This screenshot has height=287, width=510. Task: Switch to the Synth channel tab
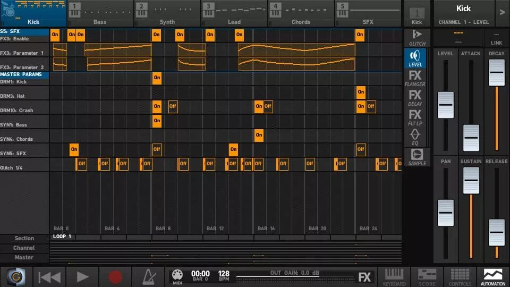click(167, 13)
